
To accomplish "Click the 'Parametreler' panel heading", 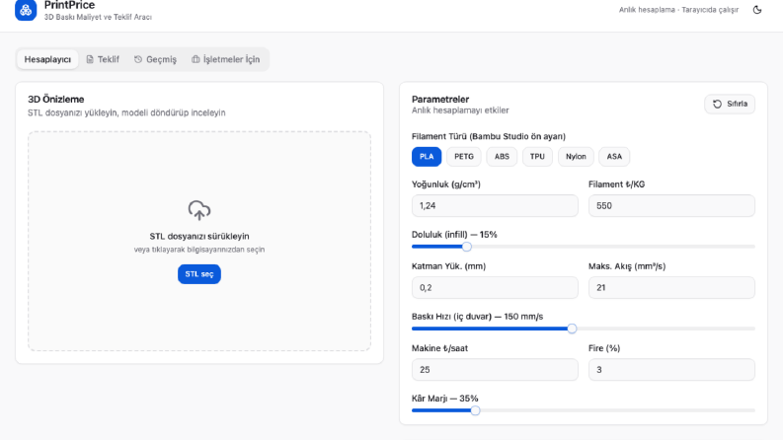I will [x=440, y=100].
